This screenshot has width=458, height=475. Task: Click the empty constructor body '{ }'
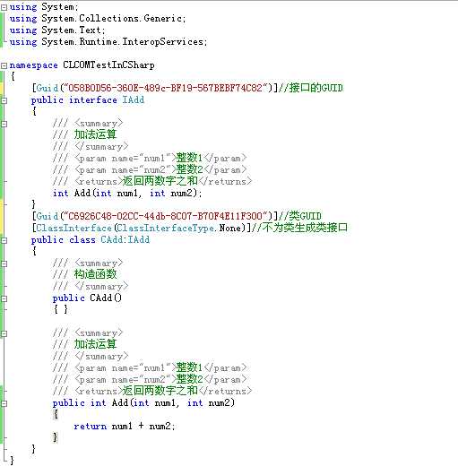pyautogui.click(x=61, y=309)
